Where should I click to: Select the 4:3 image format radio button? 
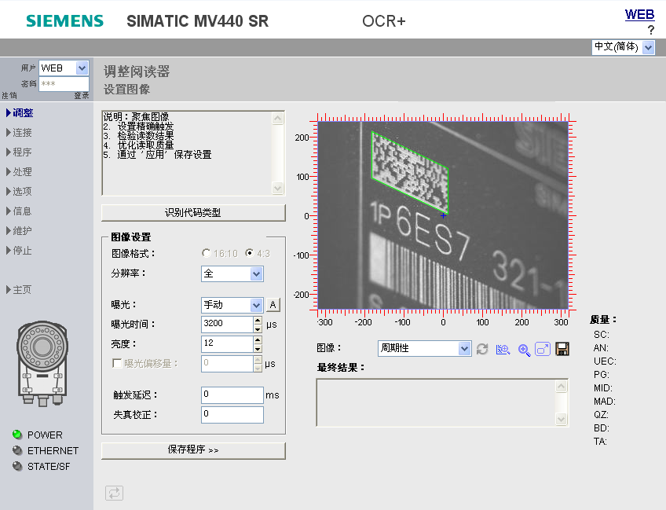coord(250,254)
